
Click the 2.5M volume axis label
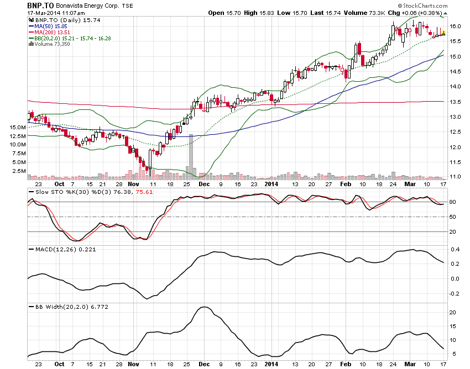click(x=19, y=171)
